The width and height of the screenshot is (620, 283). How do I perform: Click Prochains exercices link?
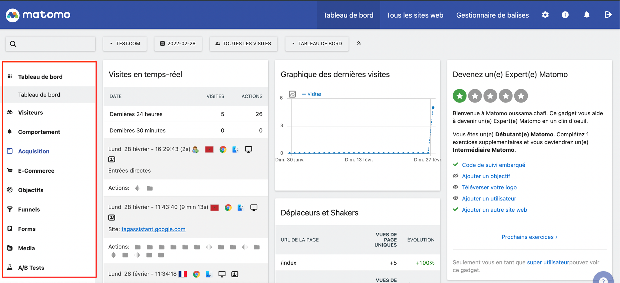coord(529,237)
